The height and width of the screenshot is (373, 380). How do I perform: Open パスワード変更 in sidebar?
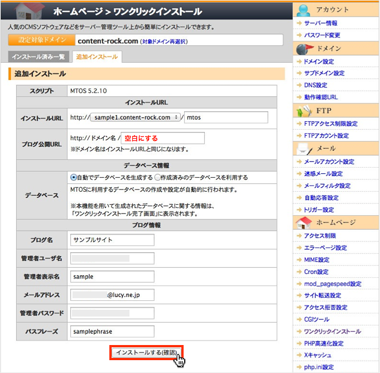(x=322, y=35)
